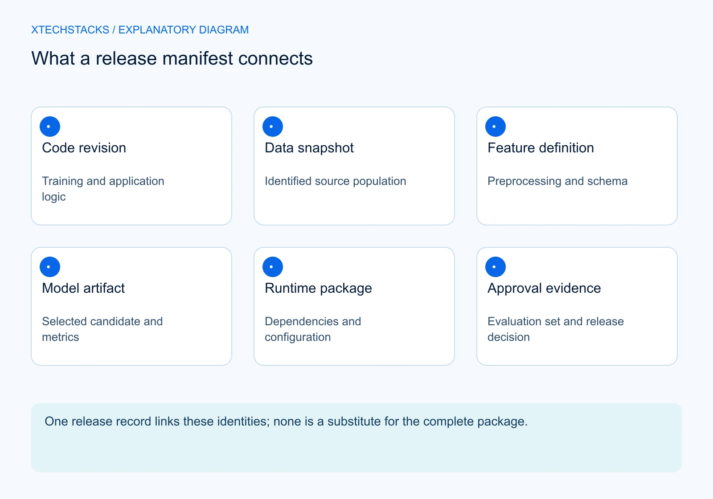Viewport: 713px width, 499px height.
Task: Click the blue dot icon above Approval evidence
Action: (x=496, y=267)
